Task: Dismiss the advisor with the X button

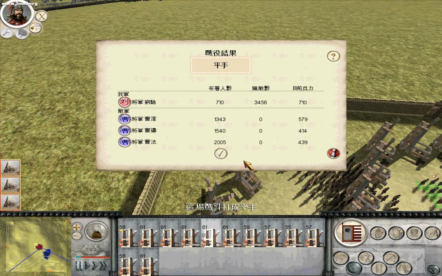Action: 42,16
